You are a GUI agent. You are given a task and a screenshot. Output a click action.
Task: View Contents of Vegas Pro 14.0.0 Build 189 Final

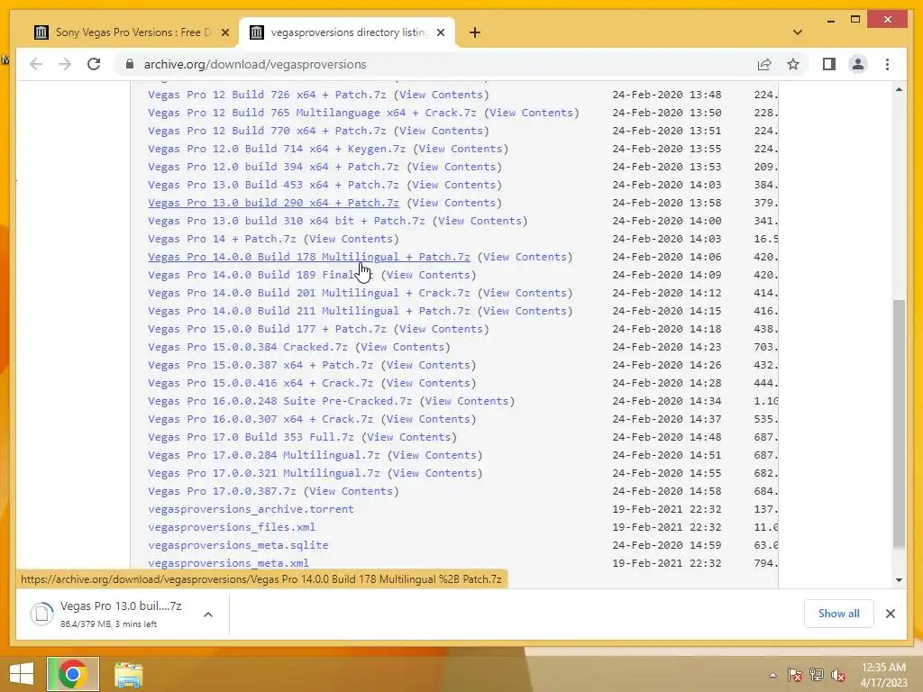(428, 275)
